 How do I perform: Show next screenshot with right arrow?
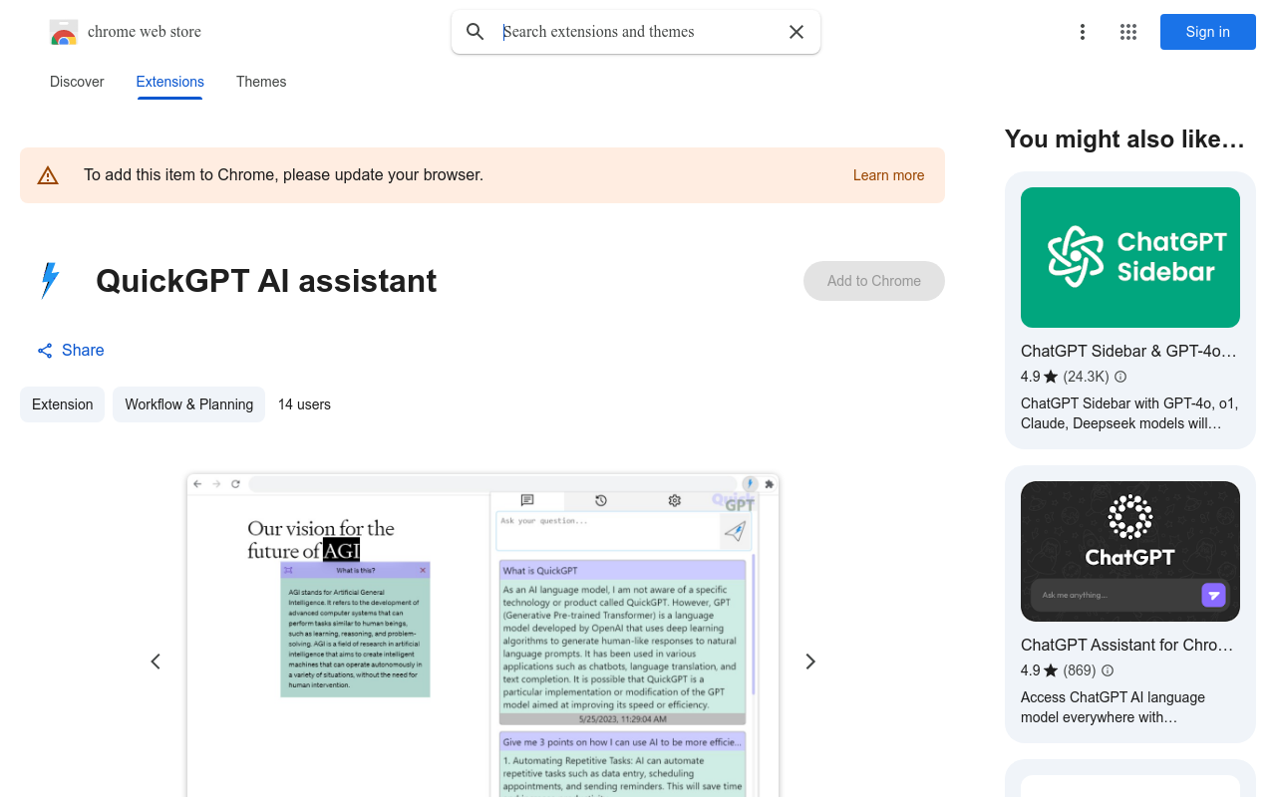[810, 662]
